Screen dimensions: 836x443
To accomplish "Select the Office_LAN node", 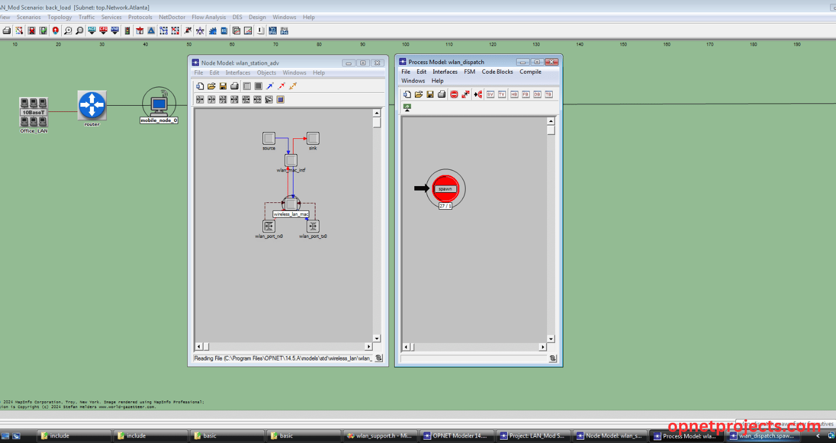I will (34, 112).
